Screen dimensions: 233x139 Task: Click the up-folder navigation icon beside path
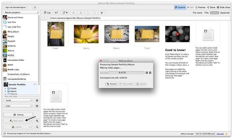pos(45,18)
